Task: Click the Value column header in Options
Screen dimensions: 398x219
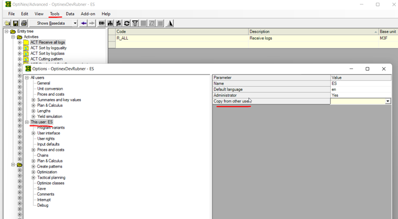Action: 361,78
